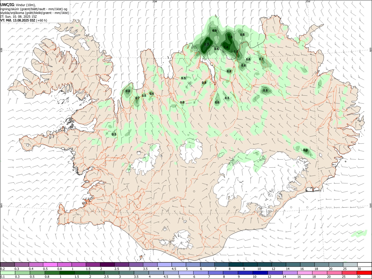Pick the bright pink 0.5–0.8 swatch in the top legend row

click(x=50, y=265)
